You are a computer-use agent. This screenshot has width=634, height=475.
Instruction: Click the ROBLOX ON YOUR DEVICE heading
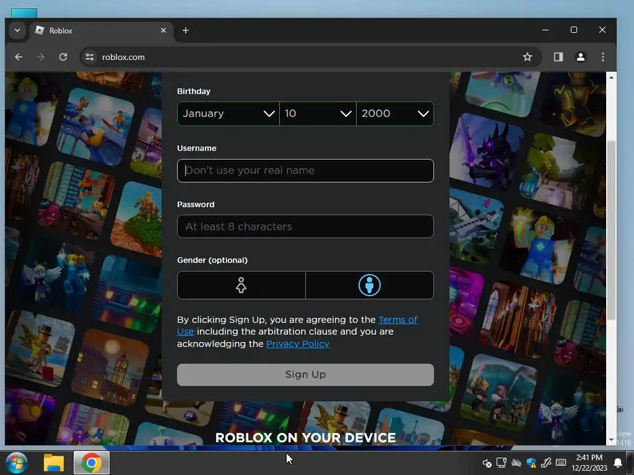(305, 437)
